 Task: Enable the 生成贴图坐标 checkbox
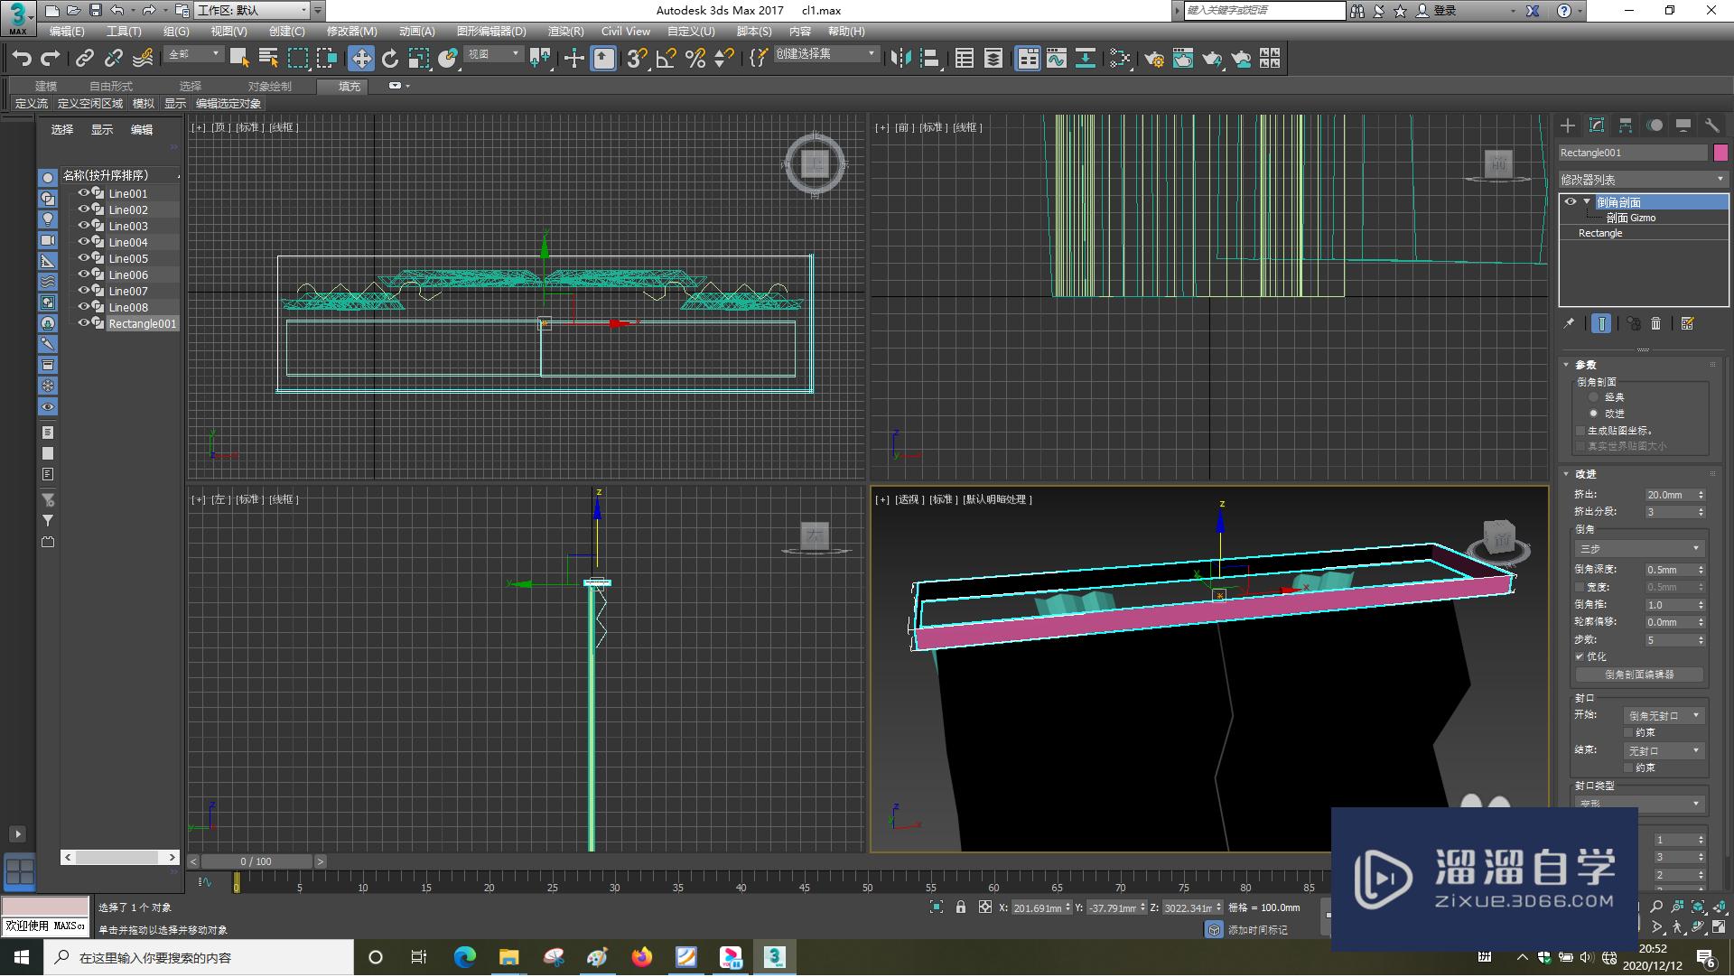pyautogui.click(x=1580, y=431)
